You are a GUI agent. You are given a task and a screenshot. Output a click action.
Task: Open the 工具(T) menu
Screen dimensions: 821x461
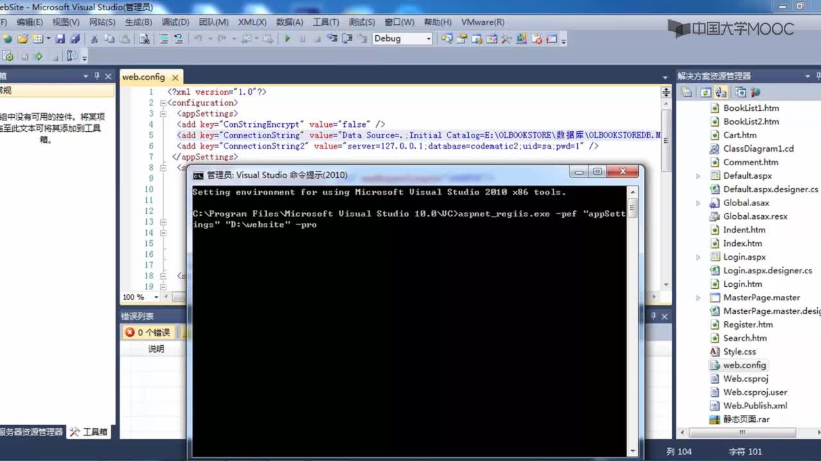tap(326, 22)
